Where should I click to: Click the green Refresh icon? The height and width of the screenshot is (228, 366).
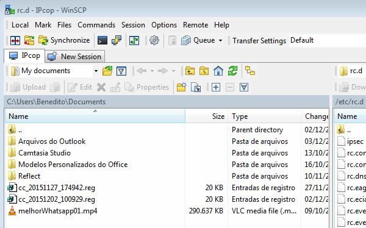tap(232, 71)
